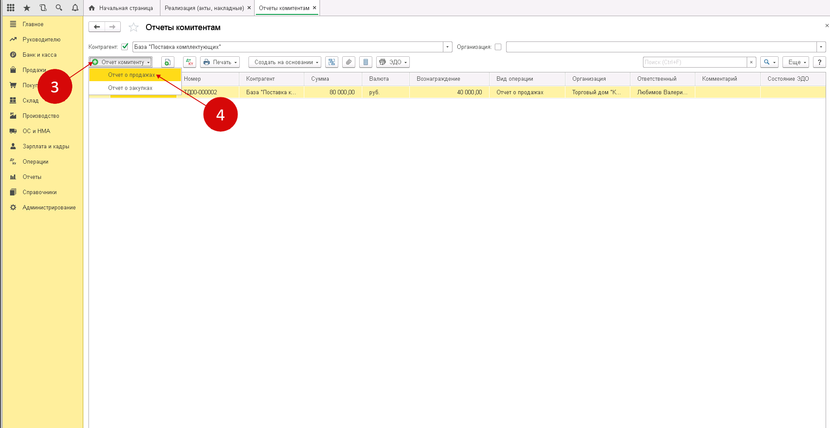Click the copy document icon in toolbar
Screen dimensions: 830x428
[167, 62]
